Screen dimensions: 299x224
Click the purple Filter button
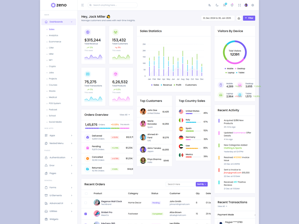[249, 18]
